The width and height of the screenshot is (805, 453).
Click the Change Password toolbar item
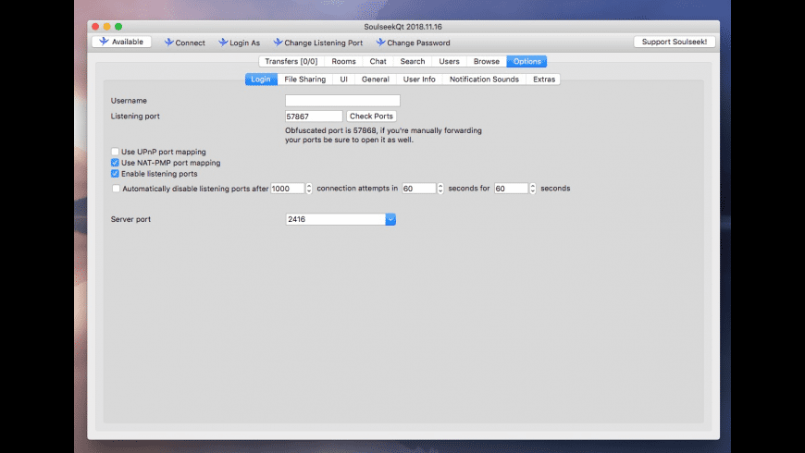click(x=413, y=43)
